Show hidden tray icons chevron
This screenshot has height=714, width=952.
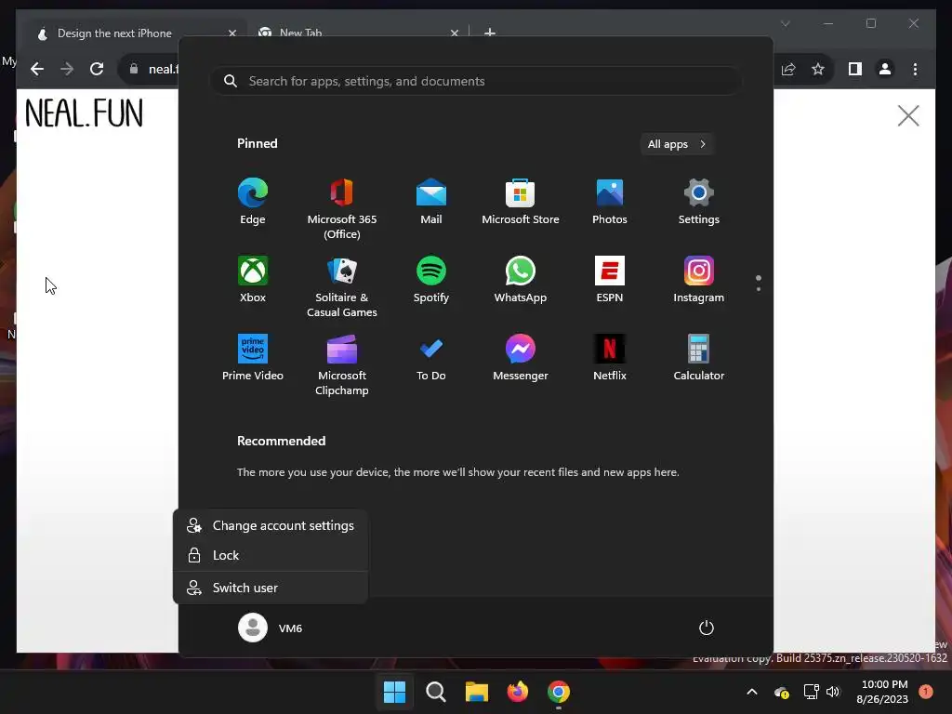pyautogui.click(x=751, y=692)
